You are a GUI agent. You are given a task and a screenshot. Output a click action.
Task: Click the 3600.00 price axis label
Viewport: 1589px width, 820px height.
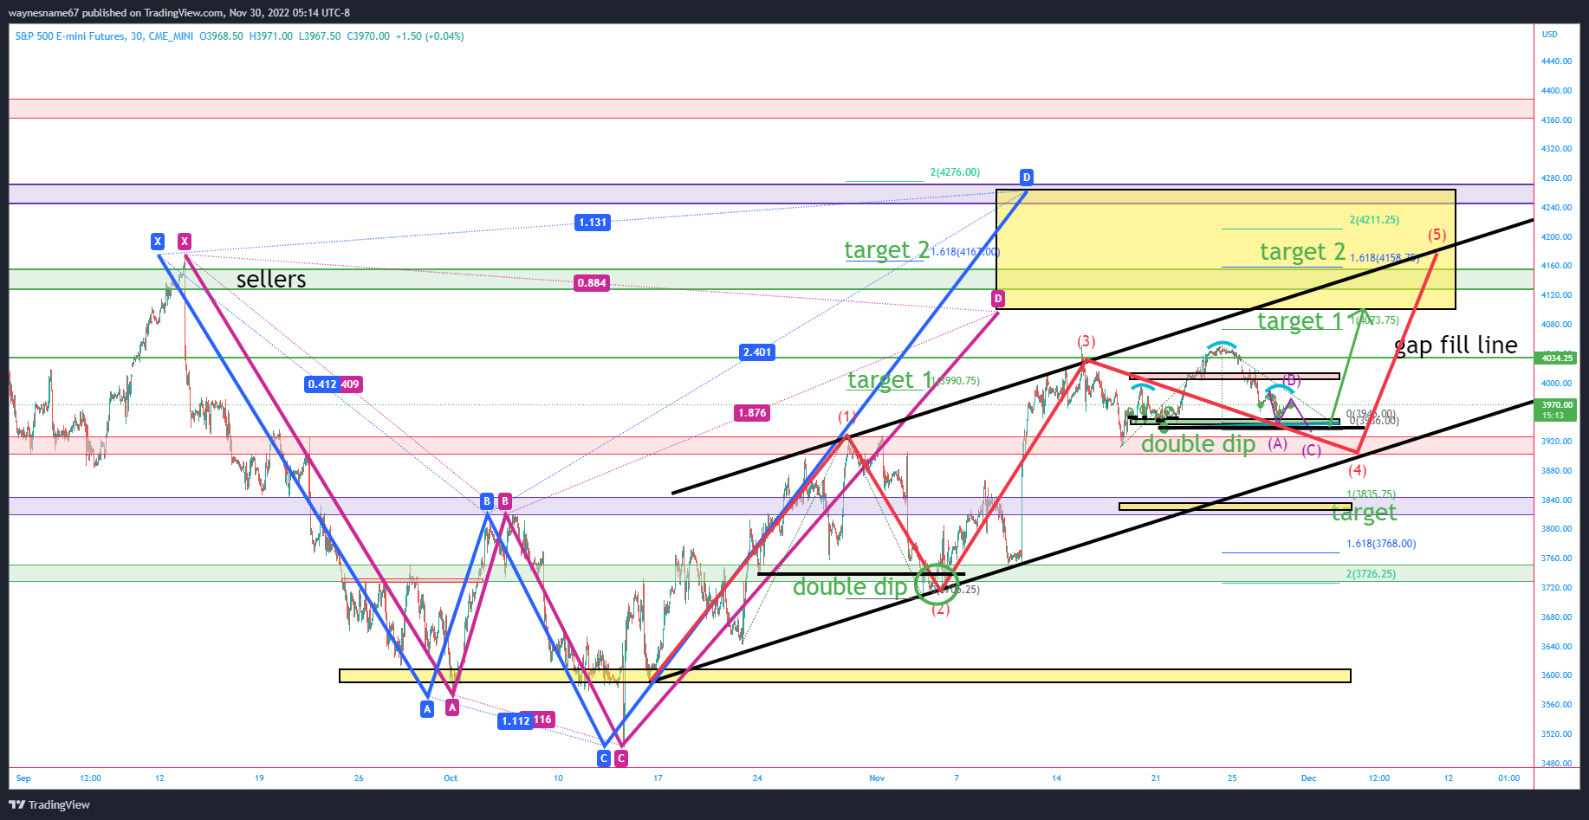1556,675
